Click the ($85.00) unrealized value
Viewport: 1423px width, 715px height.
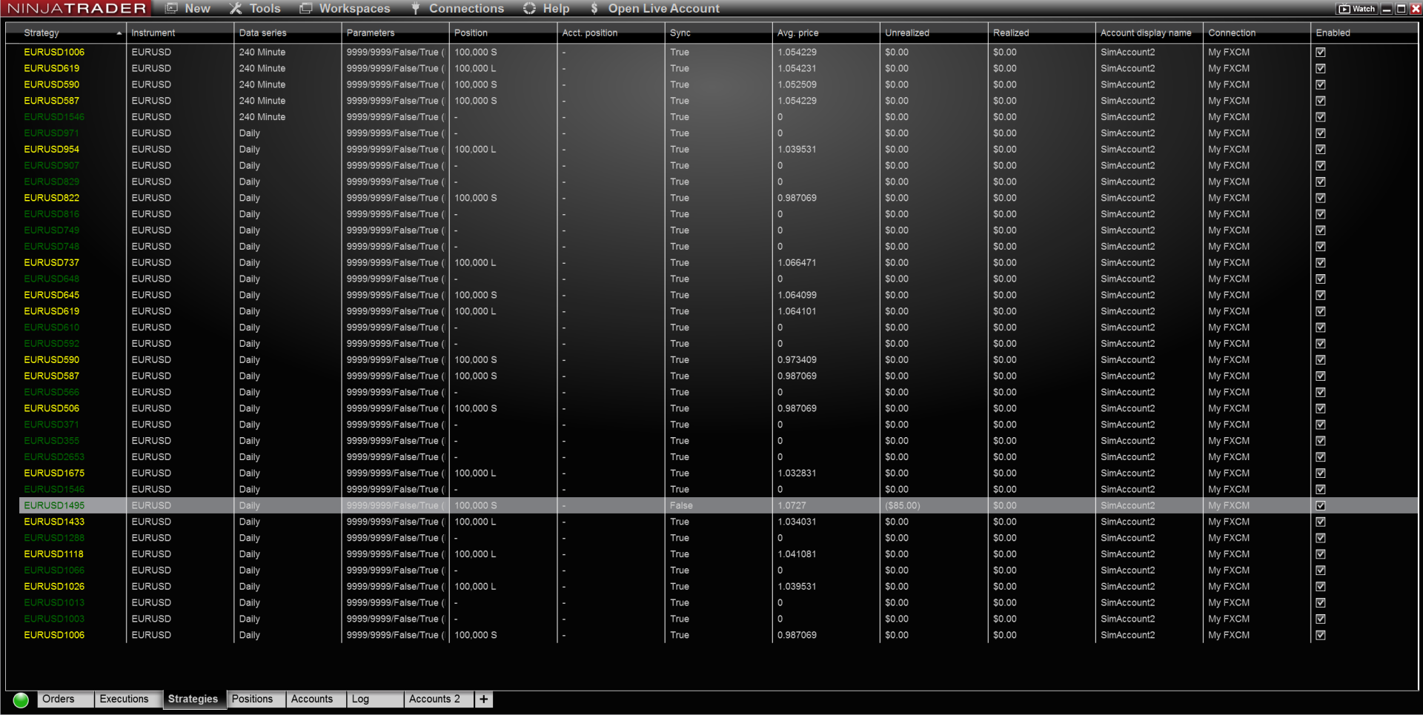point(903,506)
